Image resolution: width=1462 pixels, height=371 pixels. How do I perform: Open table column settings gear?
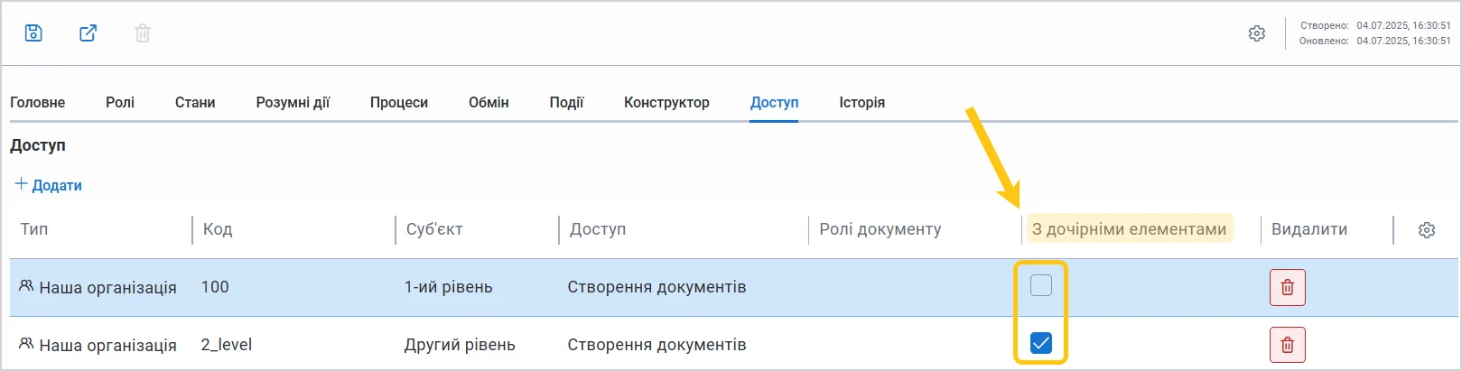[1426, 230]
